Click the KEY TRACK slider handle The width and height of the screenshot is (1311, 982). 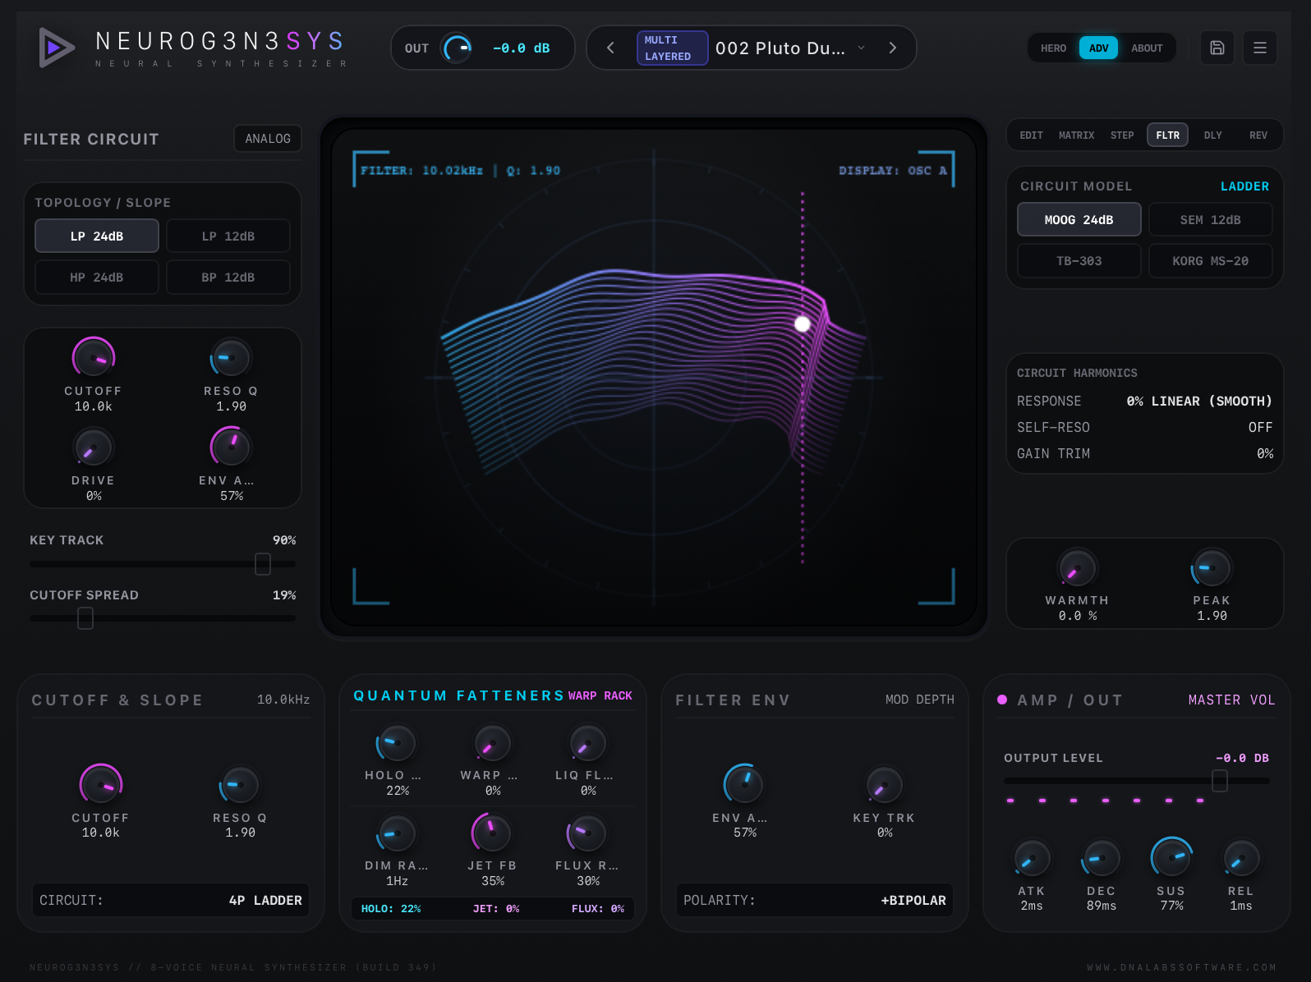[x=263, y=564]
